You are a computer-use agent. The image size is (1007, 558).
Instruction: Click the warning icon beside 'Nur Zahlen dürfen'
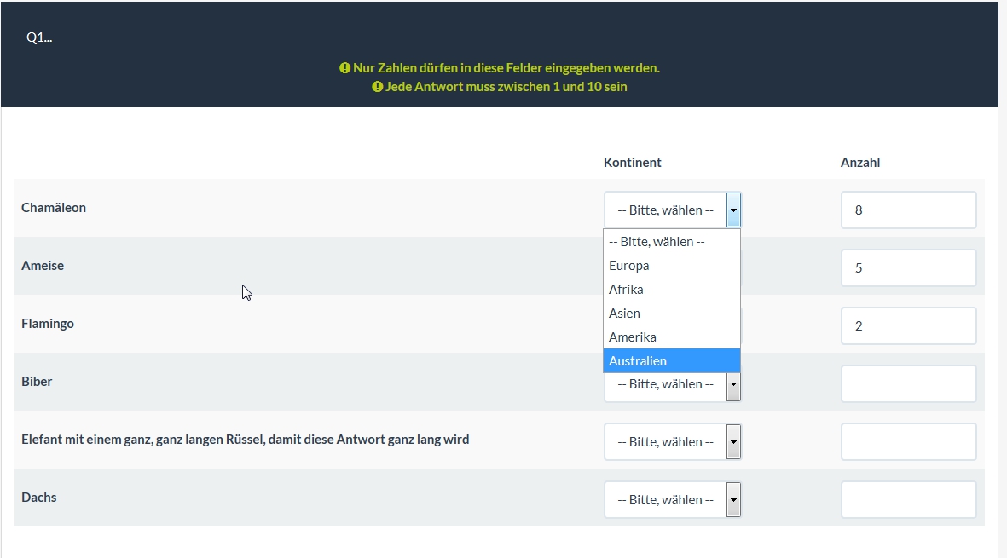344,68
